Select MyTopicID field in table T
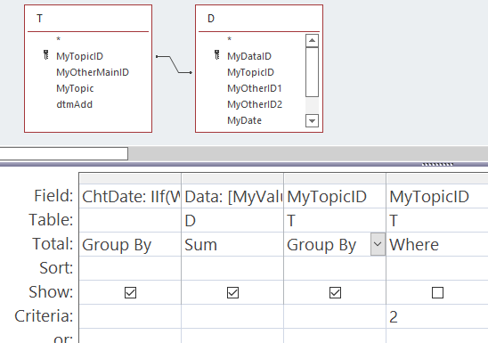 79,56
